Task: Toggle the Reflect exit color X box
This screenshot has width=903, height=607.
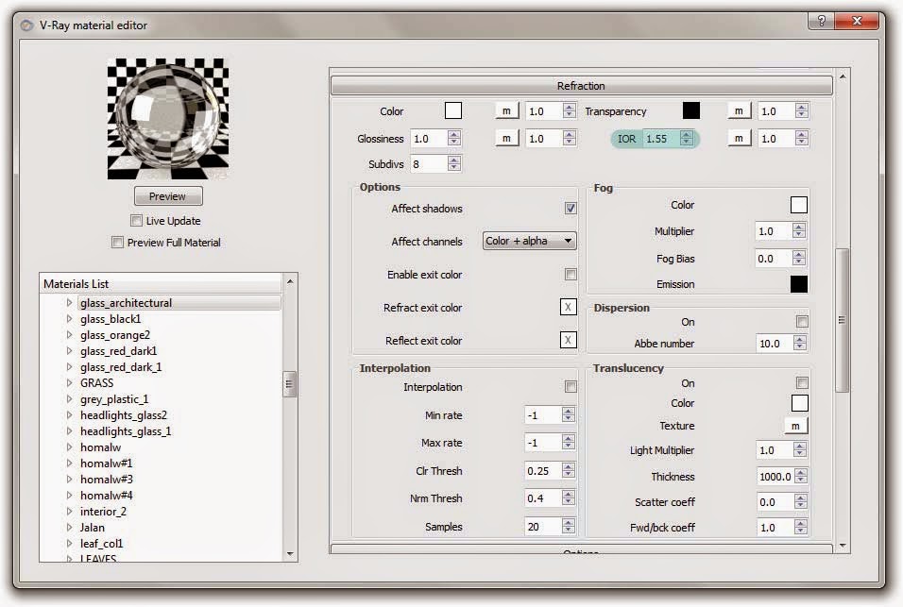Action: [568, 340]
